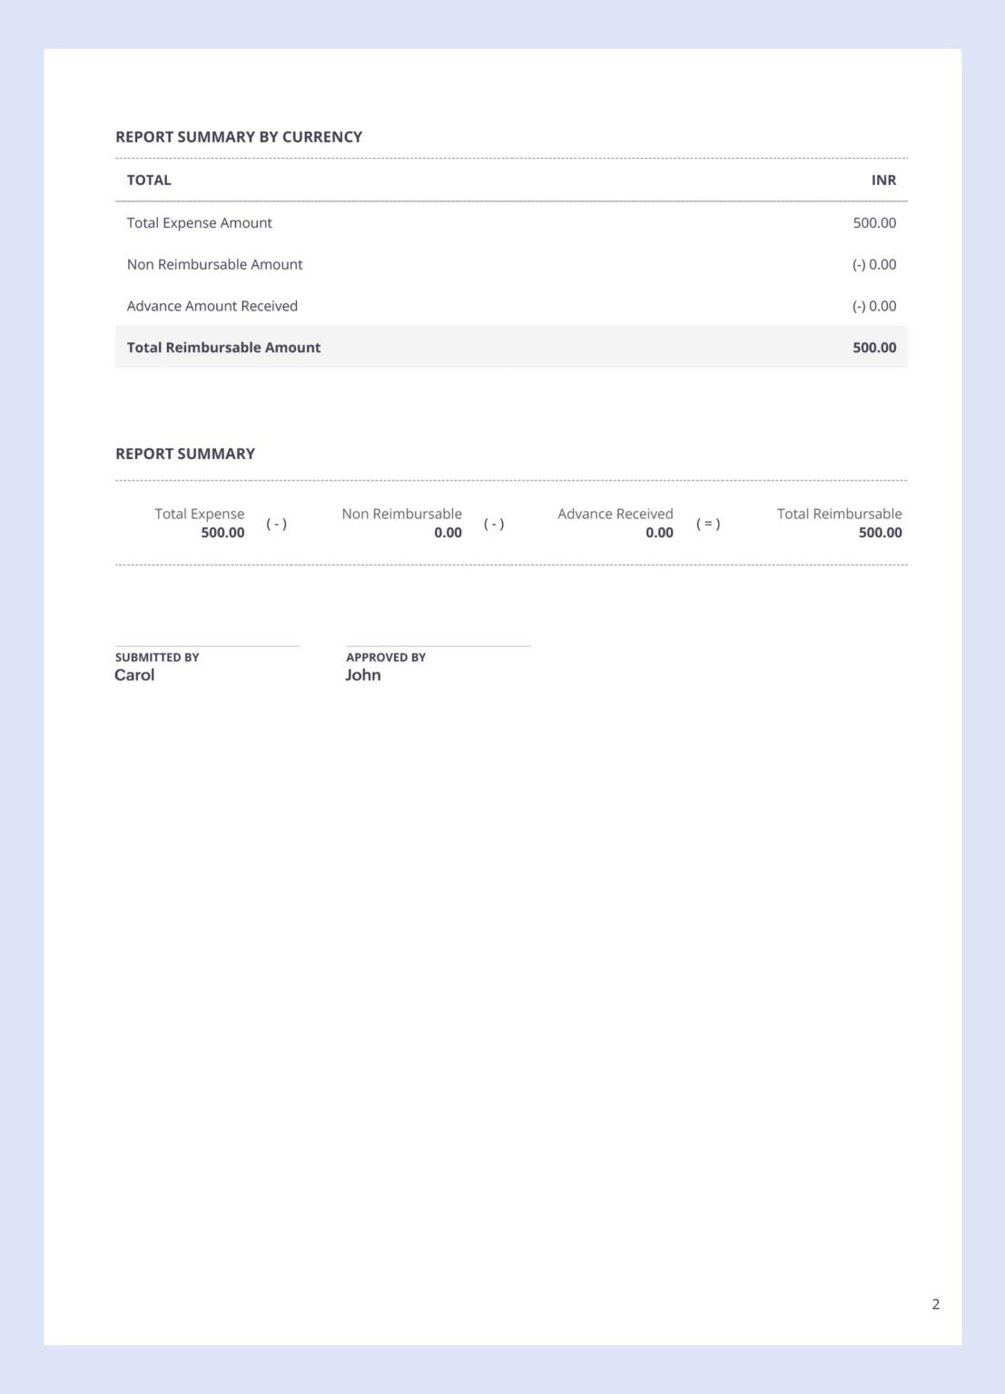Select the bold 500.00 in the Total Reimbursable Amount row
The image size is (1005, 1394).
874,348
